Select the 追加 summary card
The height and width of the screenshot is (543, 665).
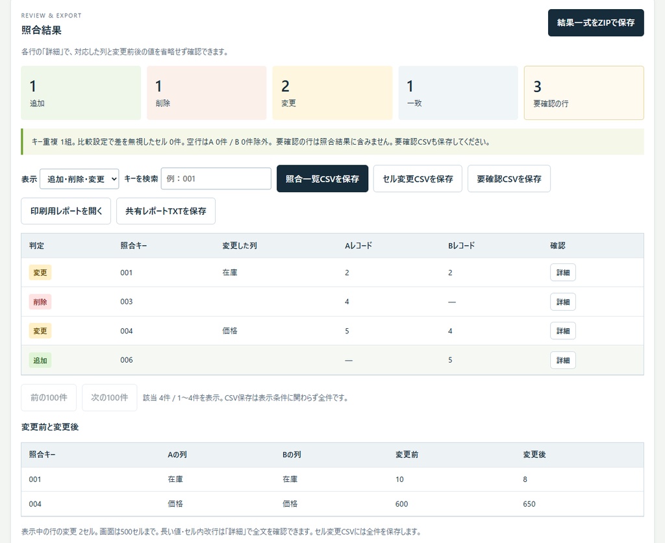(81, 93)
